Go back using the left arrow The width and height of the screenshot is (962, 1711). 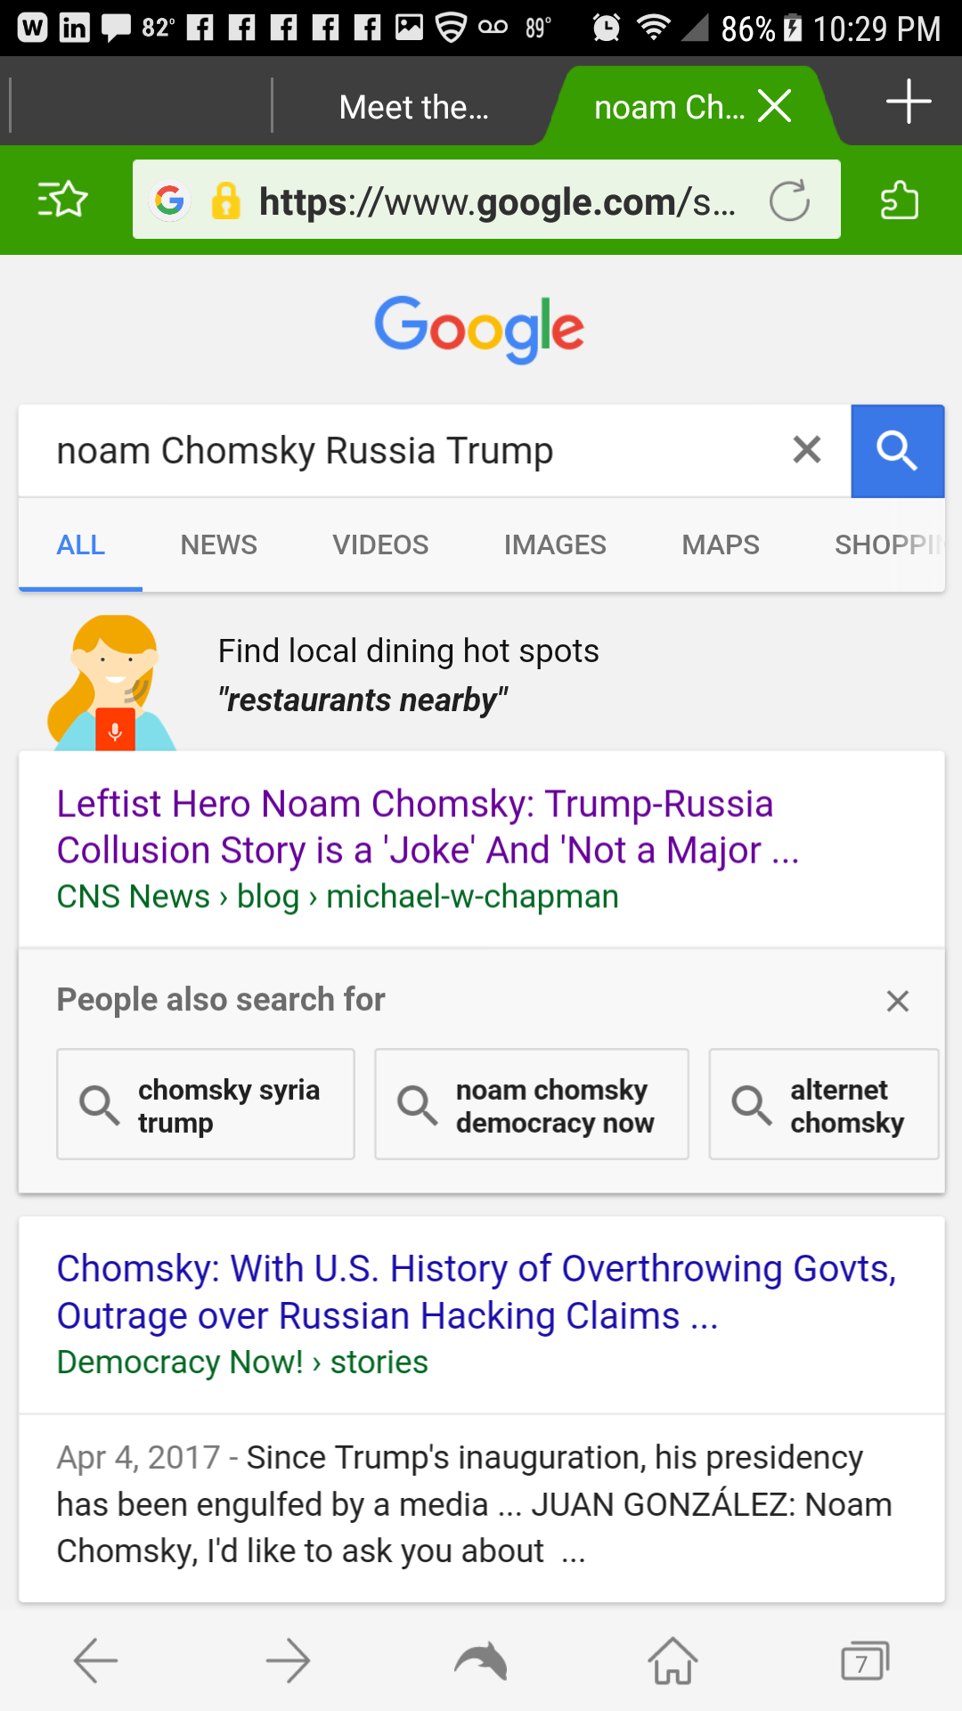point(95,1661)
